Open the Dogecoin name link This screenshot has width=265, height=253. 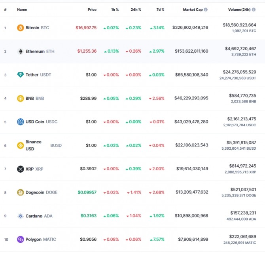coord(35,192)
